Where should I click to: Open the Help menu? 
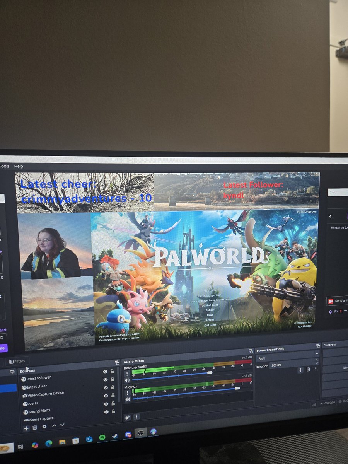click(19, 166)
